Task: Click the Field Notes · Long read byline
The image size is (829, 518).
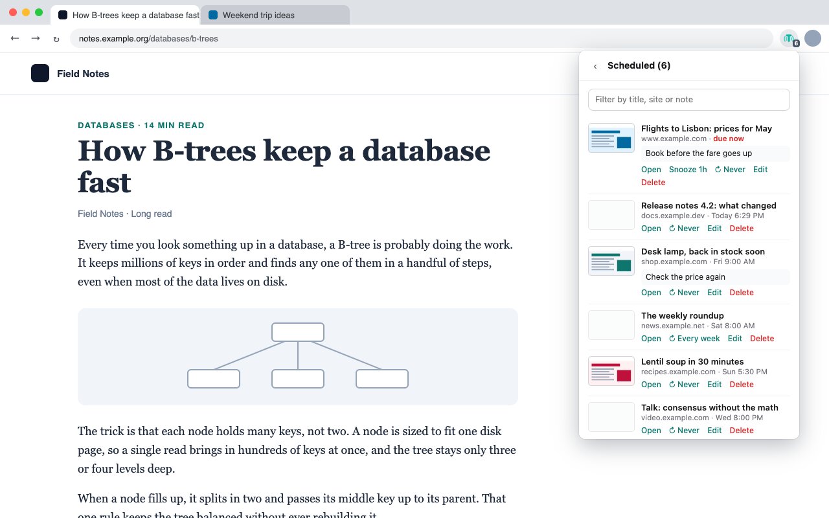Action: coord(125,214)
